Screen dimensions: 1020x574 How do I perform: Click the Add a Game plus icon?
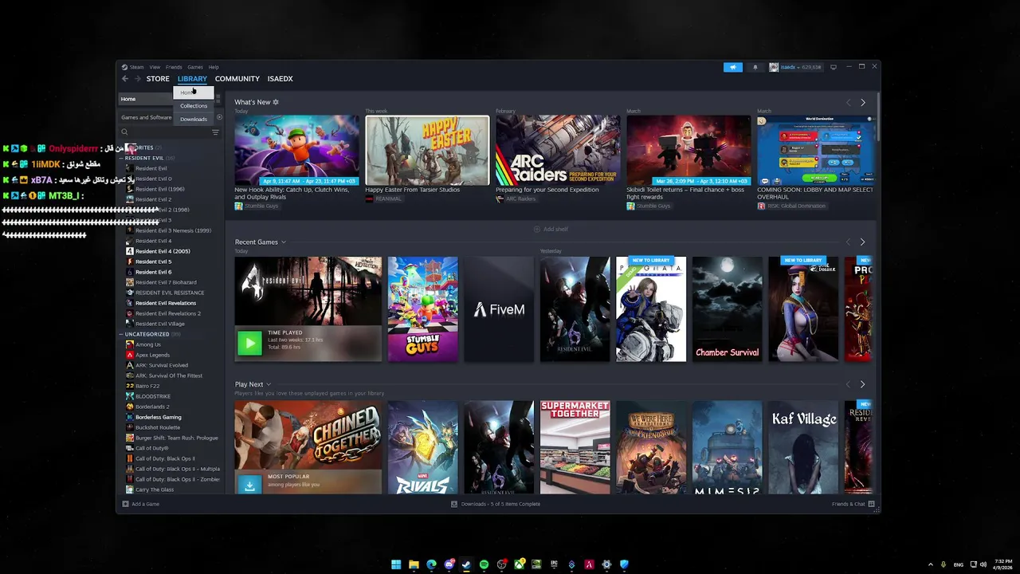pos(125,504)
